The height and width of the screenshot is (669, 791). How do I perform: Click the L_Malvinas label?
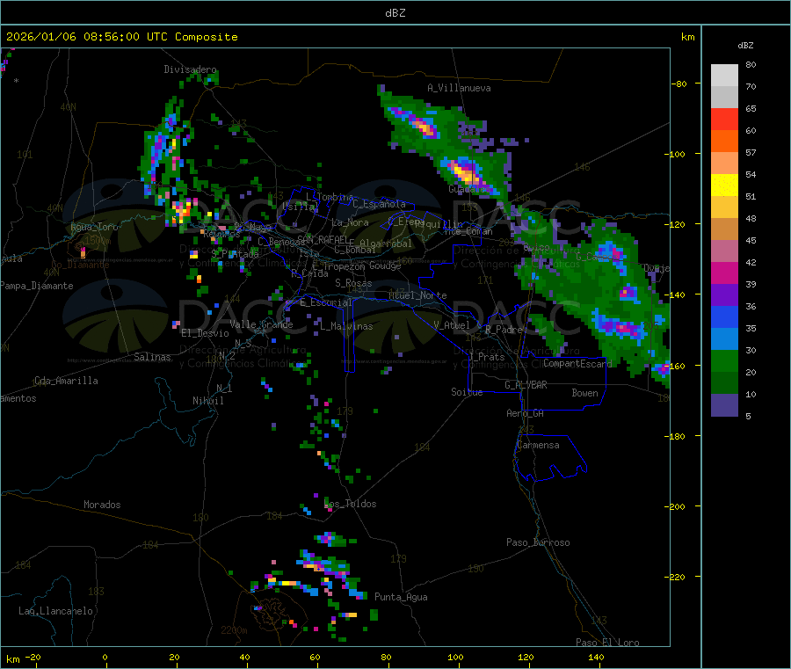coord(346,327)
